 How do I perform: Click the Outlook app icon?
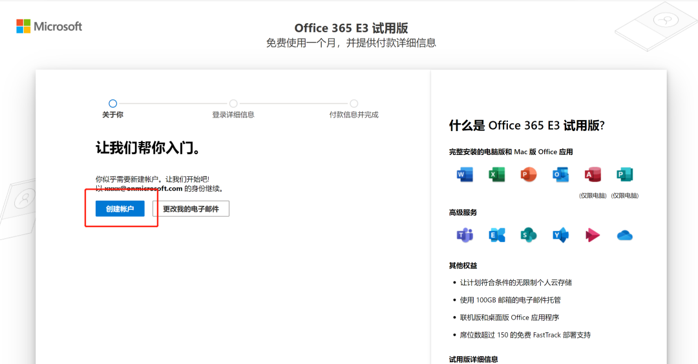coord(560,175)
